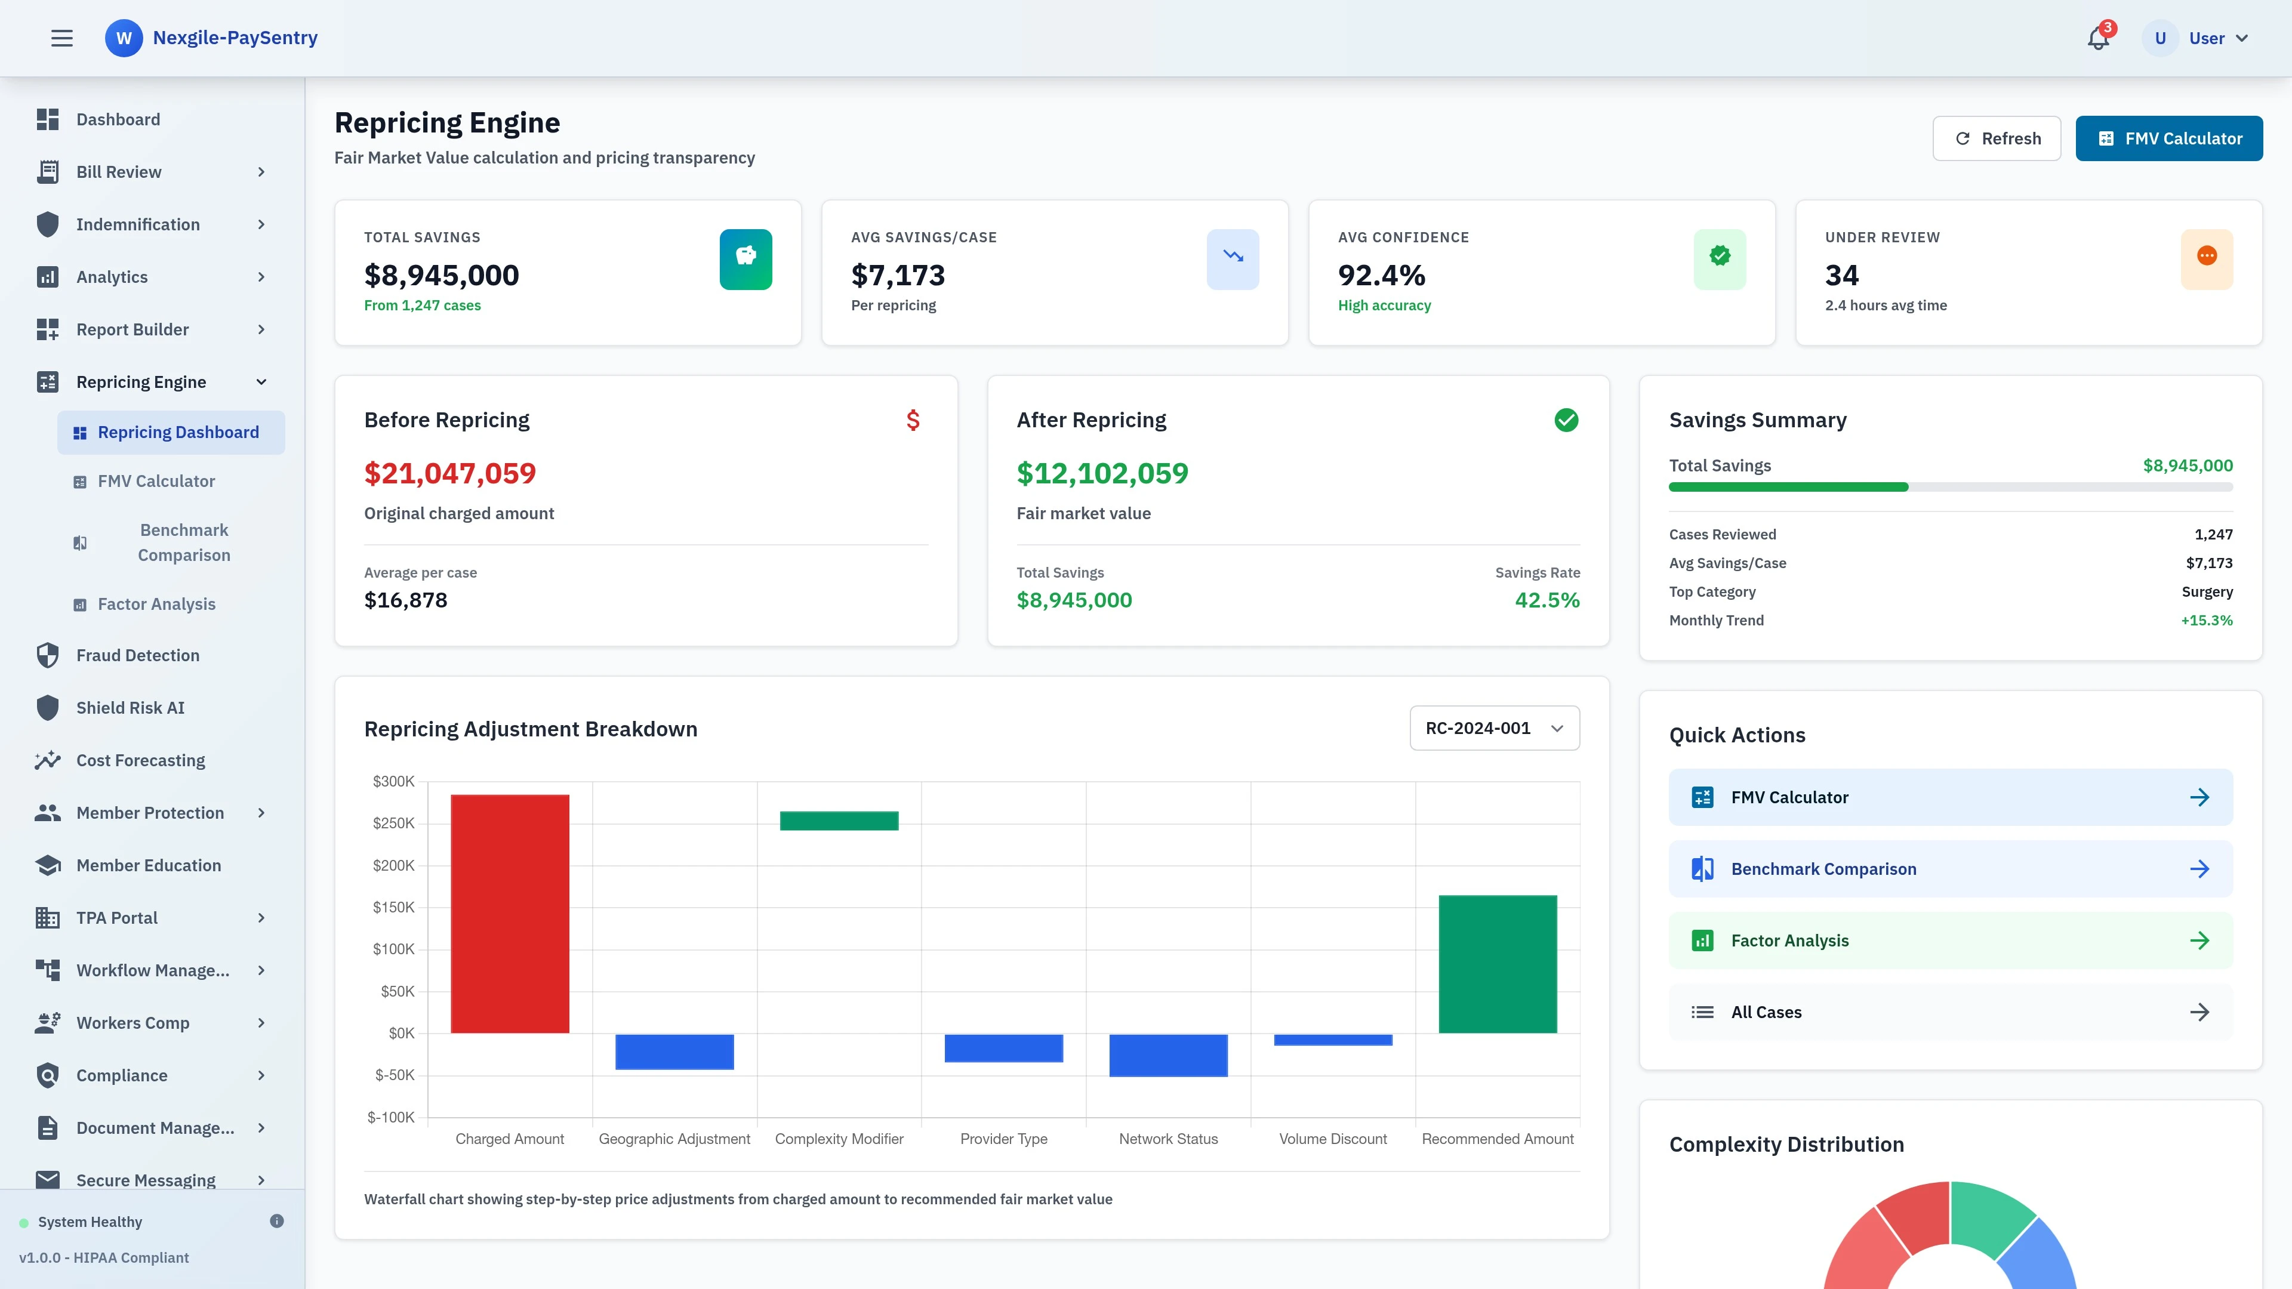Open the Benchmark Comparison quick action

1823,869
